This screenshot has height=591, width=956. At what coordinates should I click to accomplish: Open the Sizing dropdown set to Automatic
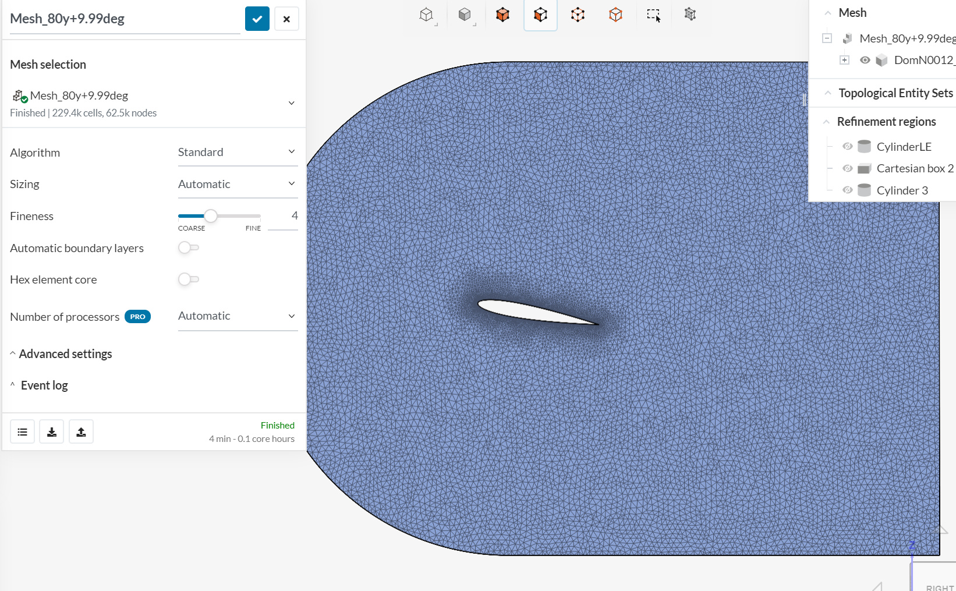click(x=238, y=185)
